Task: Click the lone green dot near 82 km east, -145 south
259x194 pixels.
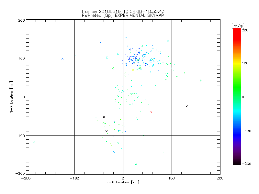Action: pos(163,153)
